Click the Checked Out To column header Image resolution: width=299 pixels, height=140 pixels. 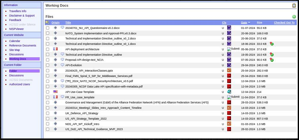(284, 23)
